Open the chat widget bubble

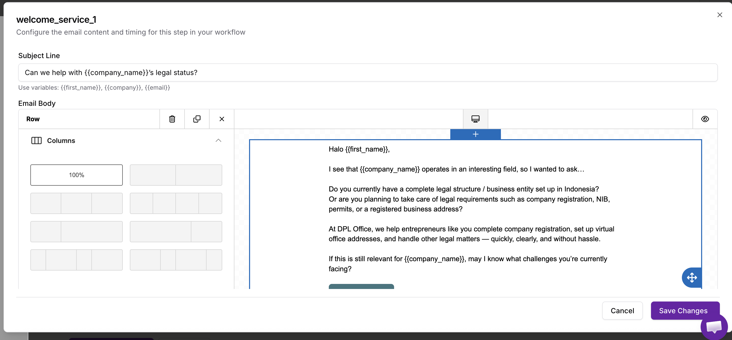pos(714,326)
